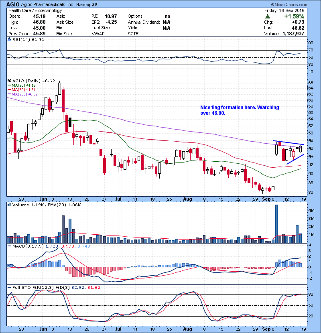Click the VWAP: label
Image resolution: width=321 pixels, height=333 pixels.
(x=98, y=34)
